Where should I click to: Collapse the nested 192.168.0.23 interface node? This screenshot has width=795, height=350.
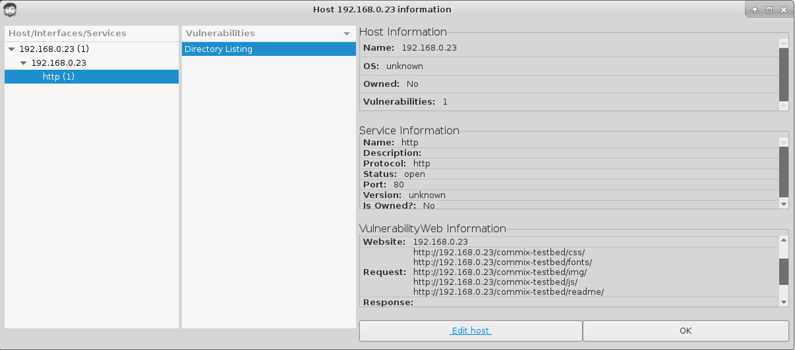23,63
